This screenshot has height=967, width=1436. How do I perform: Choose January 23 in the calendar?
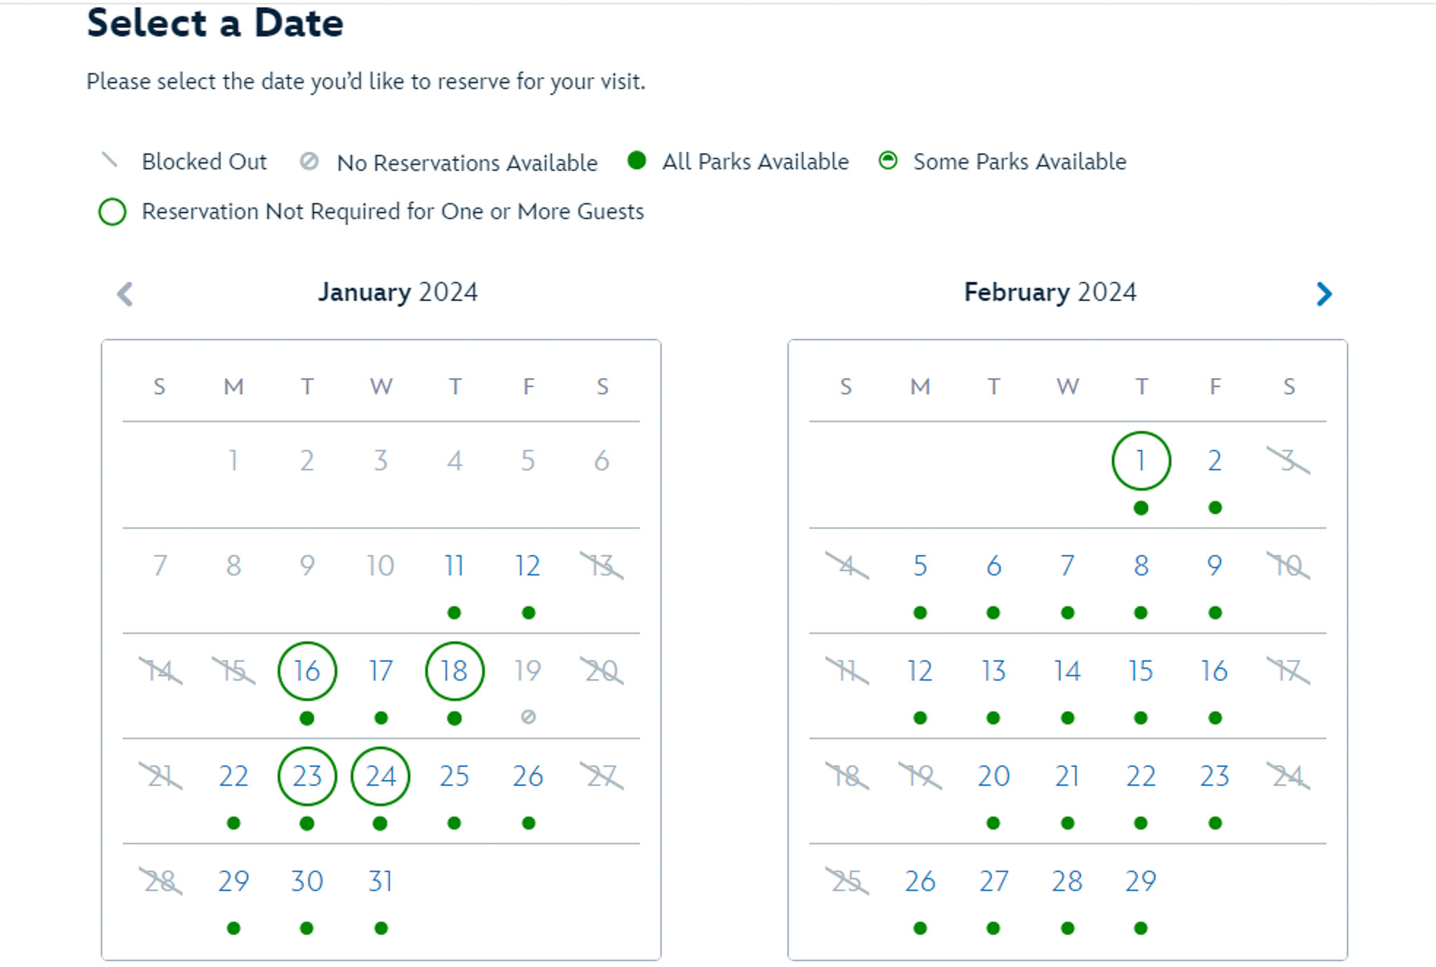point(307,776)
